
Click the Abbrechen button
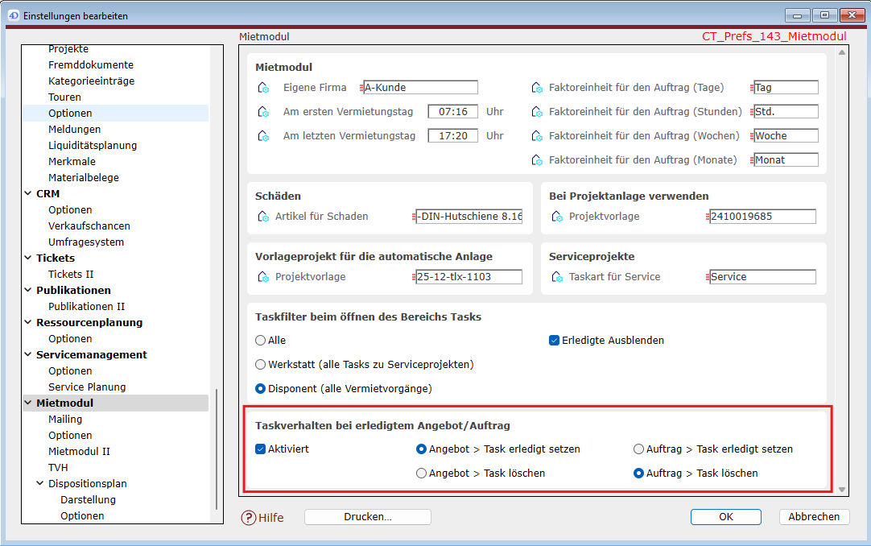click(x=814, y=517)
